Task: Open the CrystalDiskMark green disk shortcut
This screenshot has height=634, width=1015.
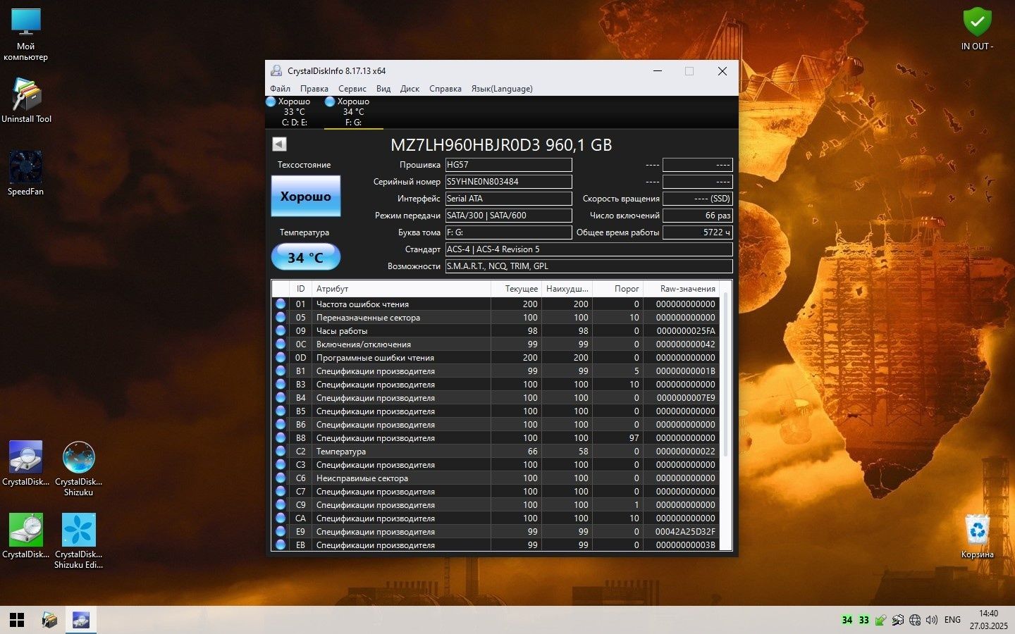Action: (26, 536)
